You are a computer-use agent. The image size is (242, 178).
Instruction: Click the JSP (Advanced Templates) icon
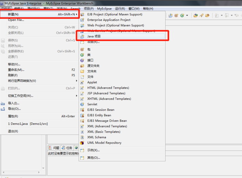tap(82, 93)
